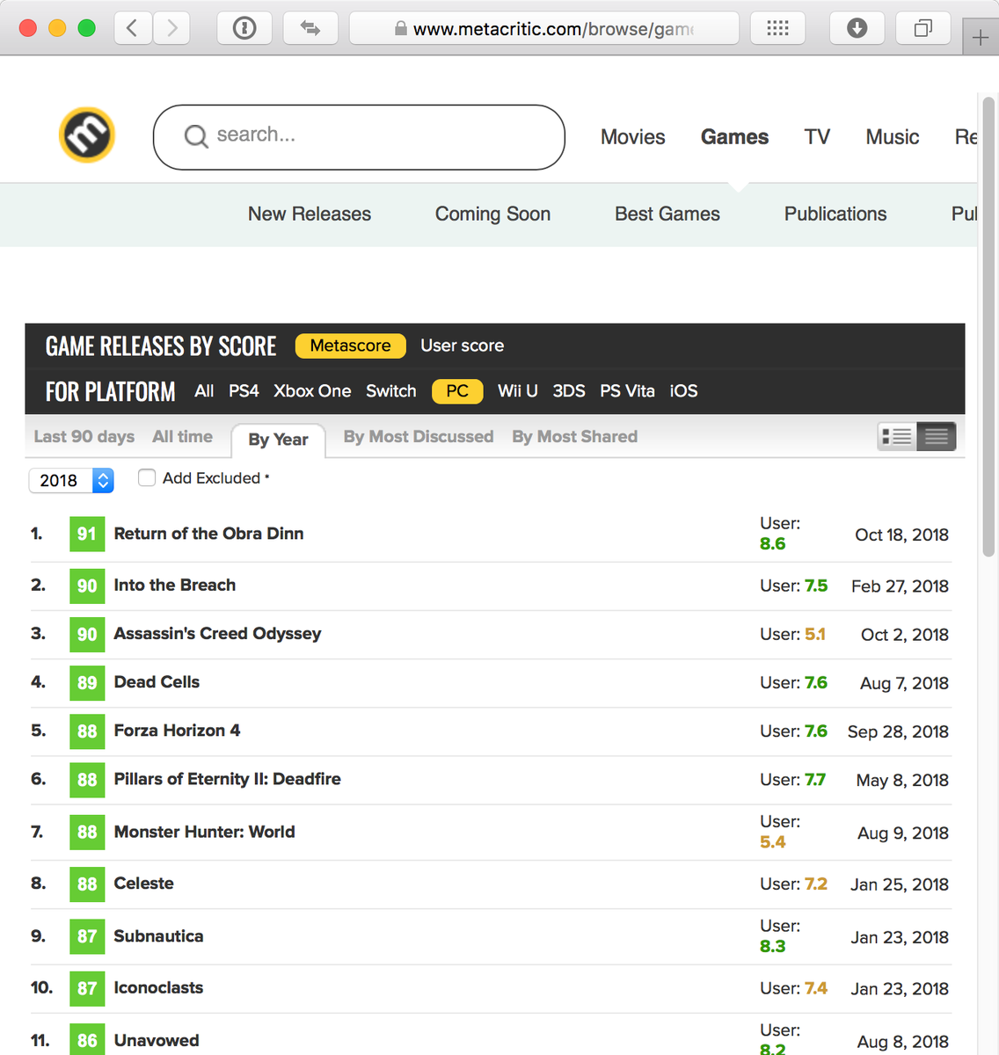Click the Metacritic logo
Image resolution: width=999 pixels, height=1055 pixels.
[x=87, y=135]
